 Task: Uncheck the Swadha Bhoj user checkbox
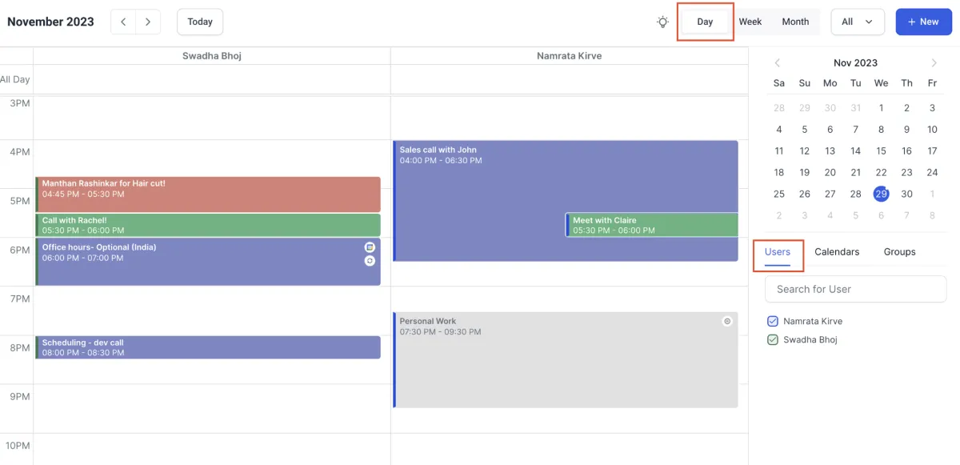point(773,339)
